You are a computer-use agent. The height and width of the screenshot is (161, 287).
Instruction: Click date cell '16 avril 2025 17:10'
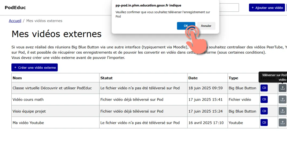tap(208, 123)
